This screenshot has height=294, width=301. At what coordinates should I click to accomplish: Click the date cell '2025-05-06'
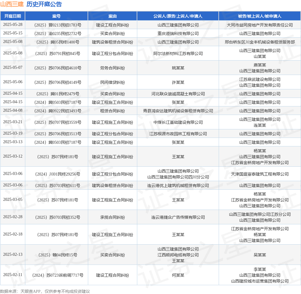tap(13, 82)
